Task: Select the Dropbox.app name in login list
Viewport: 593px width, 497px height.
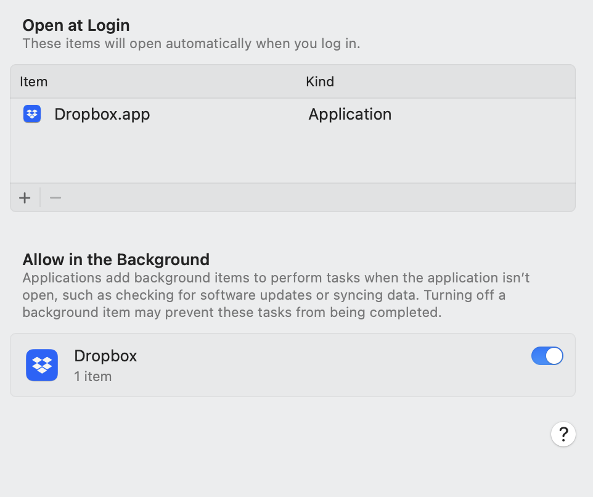Action: pos(102,114)
